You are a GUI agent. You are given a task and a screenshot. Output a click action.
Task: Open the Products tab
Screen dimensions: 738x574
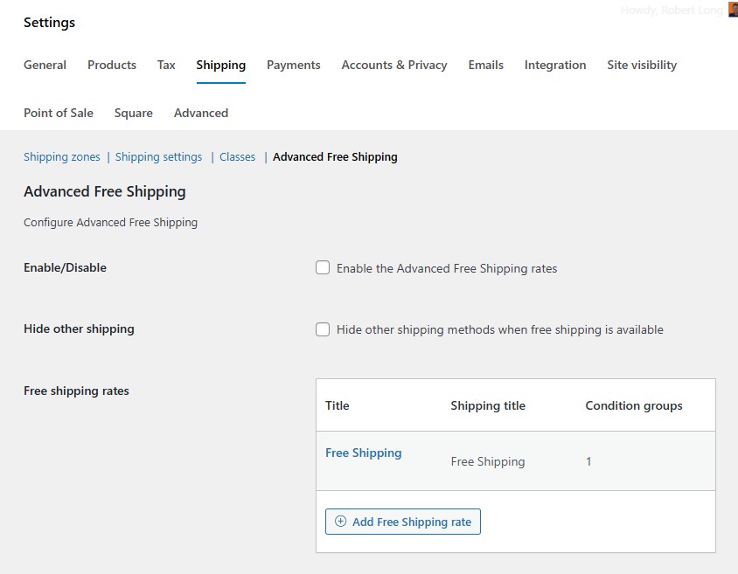point(111,65)
